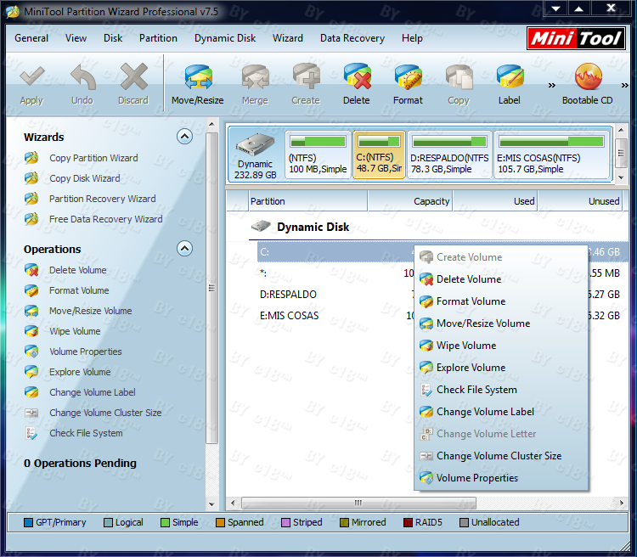Open the Help menu
The height and width of the screenshot is (557, 637).
coord(412,38)
